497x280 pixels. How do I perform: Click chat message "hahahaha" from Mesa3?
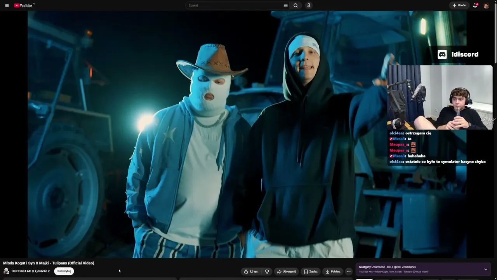[416, 156]
